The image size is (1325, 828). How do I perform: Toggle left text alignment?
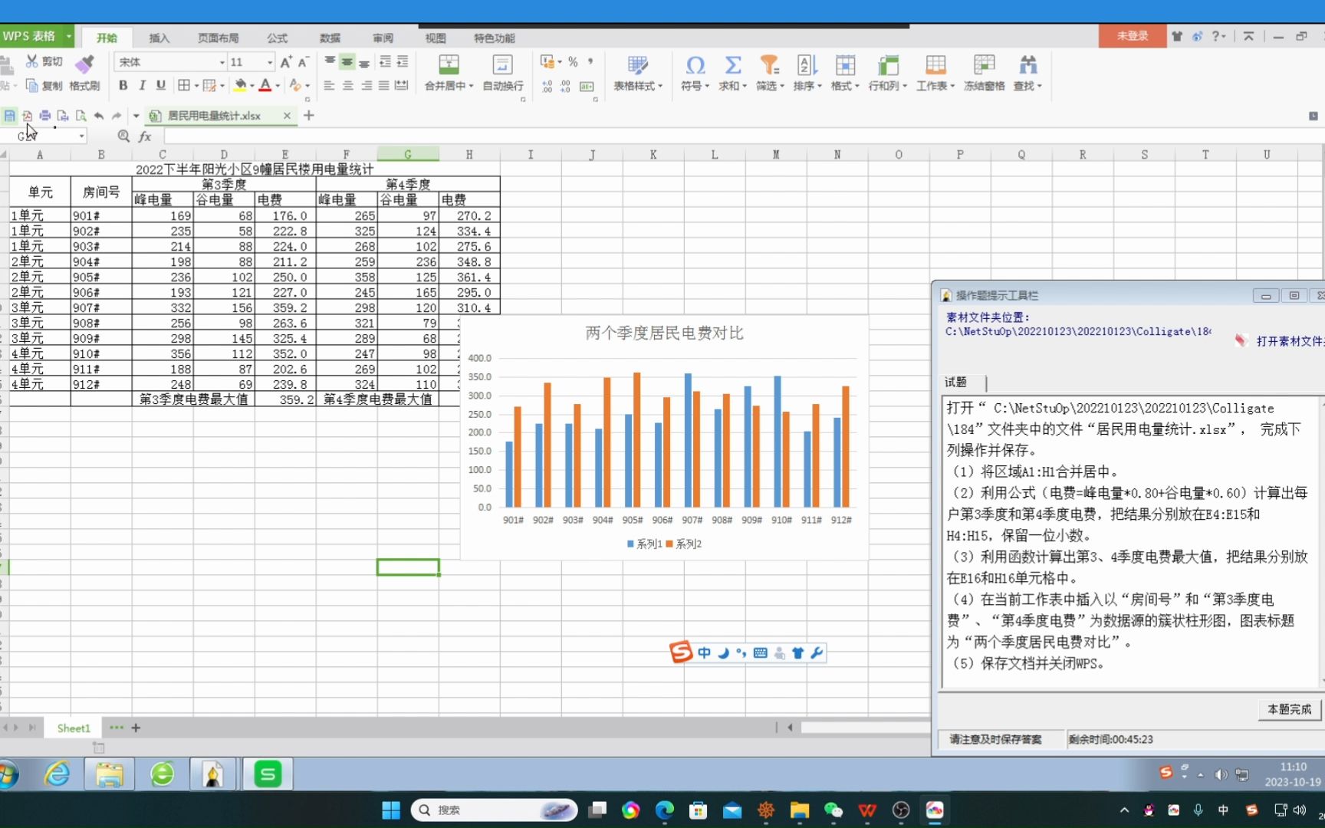pos(329,86)
